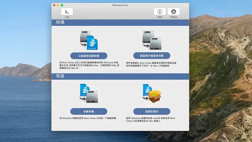252x142 pixels.
Task: Click the description under 从磁盘卷创建映像
Action: click(89, 65)
